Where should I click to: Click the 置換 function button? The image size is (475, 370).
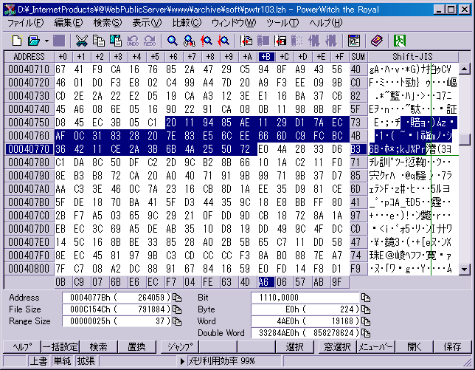click(x=137, y=346)
